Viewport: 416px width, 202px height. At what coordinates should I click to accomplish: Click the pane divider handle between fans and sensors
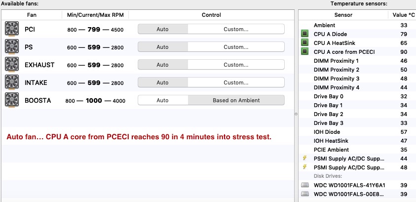pyautogui.click(x=296, y=114)
